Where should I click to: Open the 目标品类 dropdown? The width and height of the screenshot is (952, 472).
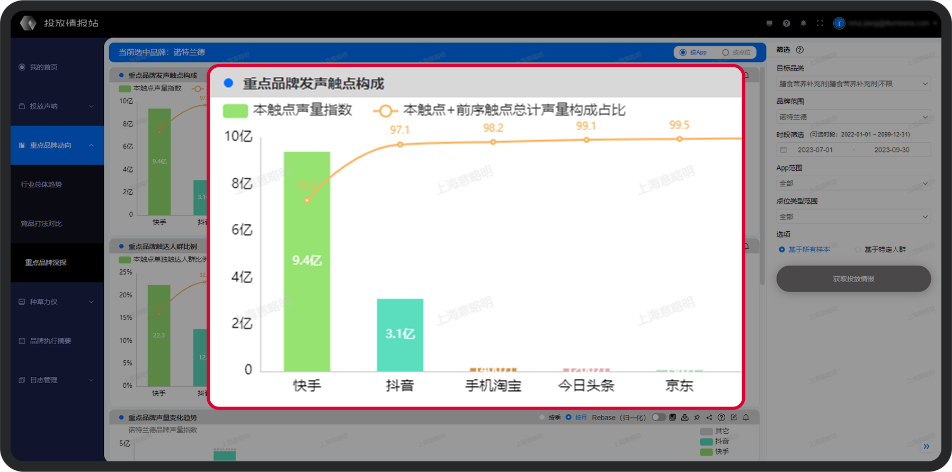coord(853,84)
